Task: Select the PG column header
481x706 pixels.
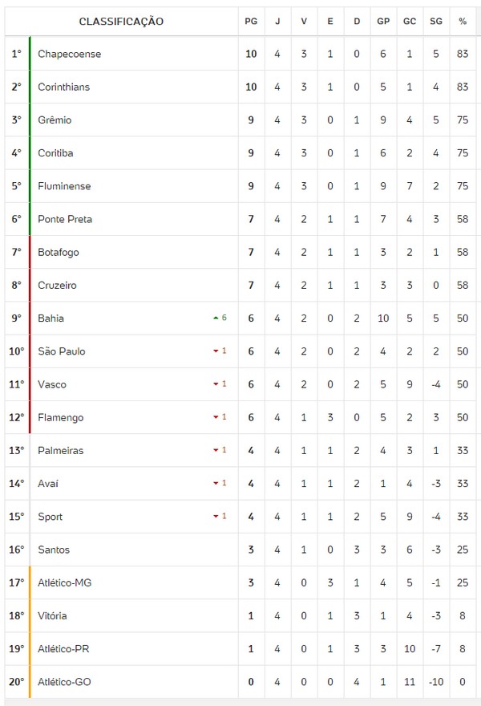Action: point(251,22)
